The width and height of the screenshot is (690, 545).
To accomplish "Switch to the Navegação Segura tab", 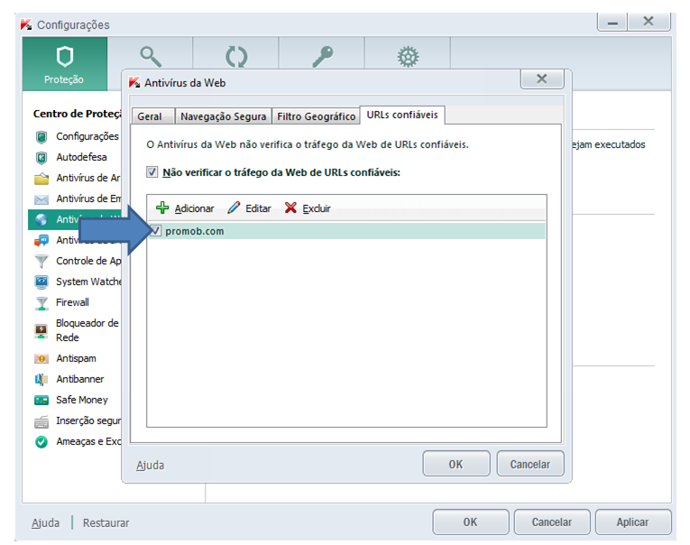I will [223, 116].
